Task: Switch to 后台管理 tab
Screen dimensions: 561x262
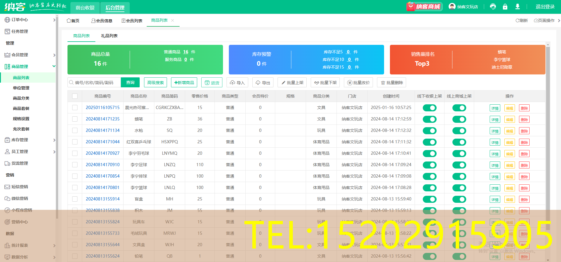Action: (115, 8)
